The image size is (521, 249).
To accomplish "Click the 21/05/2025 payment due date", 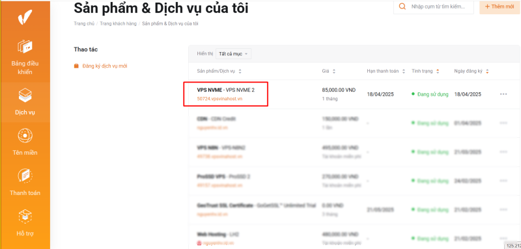I will [380, 209].
